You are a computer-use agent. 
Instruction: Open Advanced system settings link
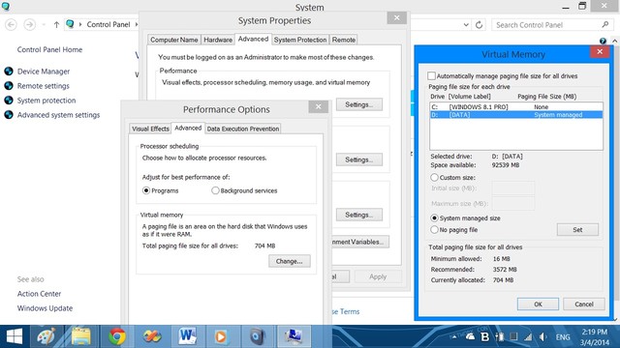[x=58, y=115]
